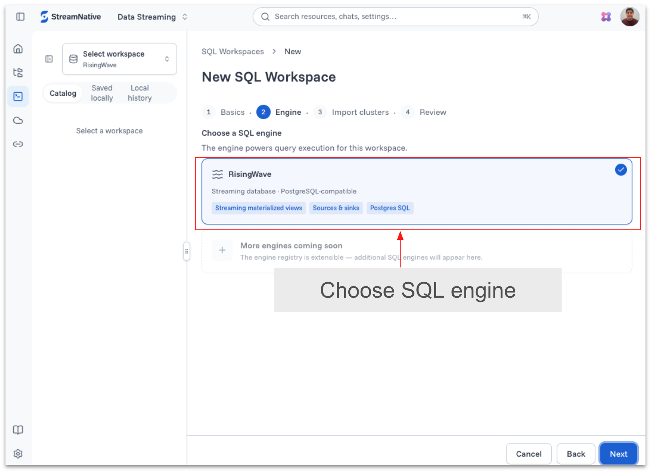The width and height of the screenshot is (652, 471).
Task: Open the Data Streaming switcher
Action: tap(152, 17)
